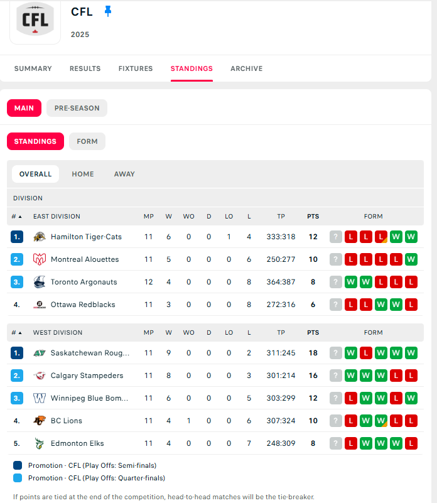Show Home standings
Screen dimensions: 437x503
[83, 174]
